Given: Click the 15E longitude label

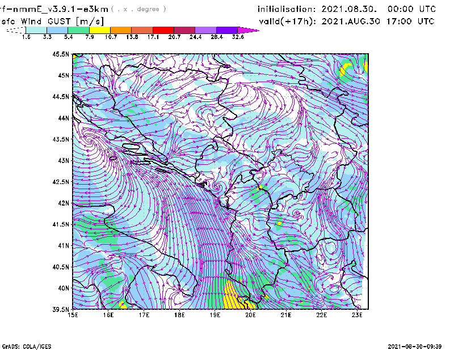Looking at the screenshot, I should tap(73, 315).
